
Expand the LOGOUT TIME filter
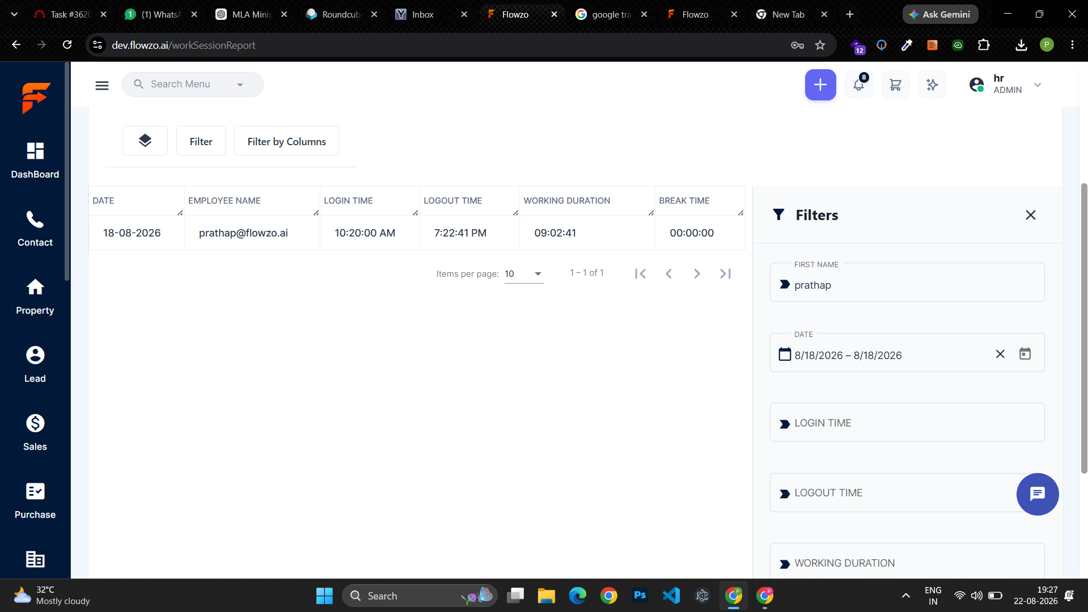(x=907, y=493)
